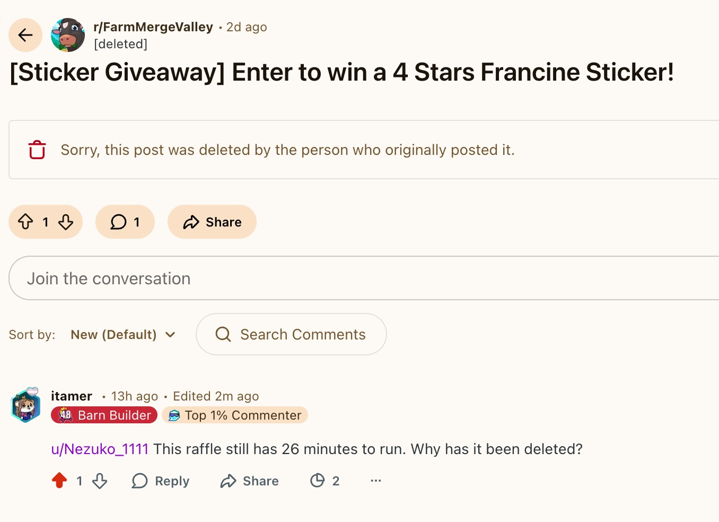Open itamer's profile avatar

26,406
